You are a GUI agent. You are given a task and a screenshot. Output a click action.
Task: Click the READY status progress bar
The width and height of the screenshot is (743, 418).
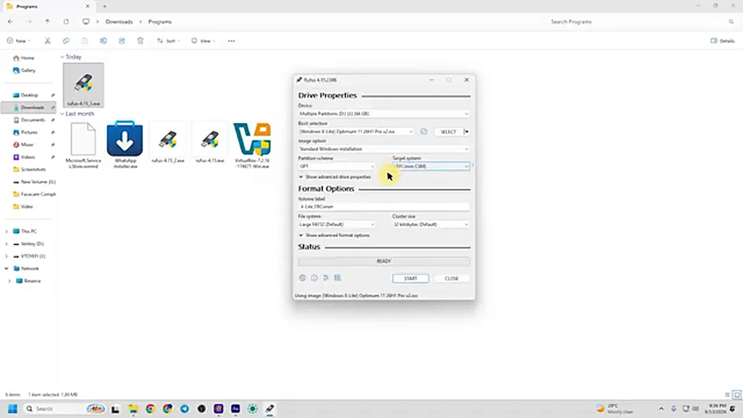pos(384,261)
